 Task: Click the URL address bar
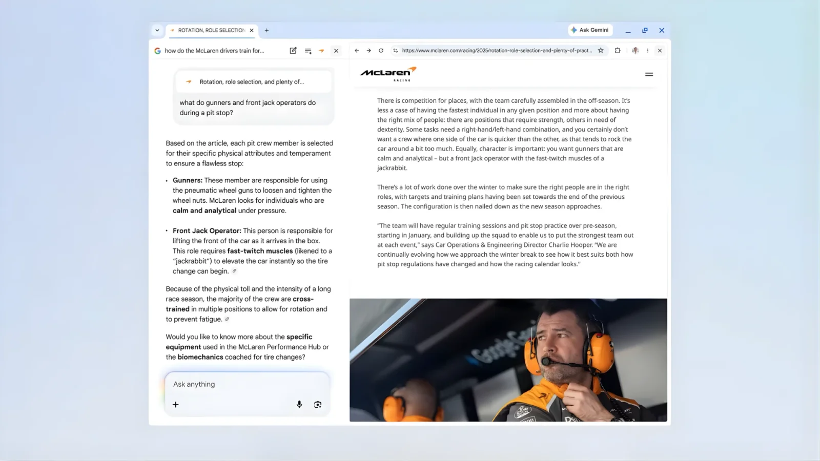(x=496, y=51)
